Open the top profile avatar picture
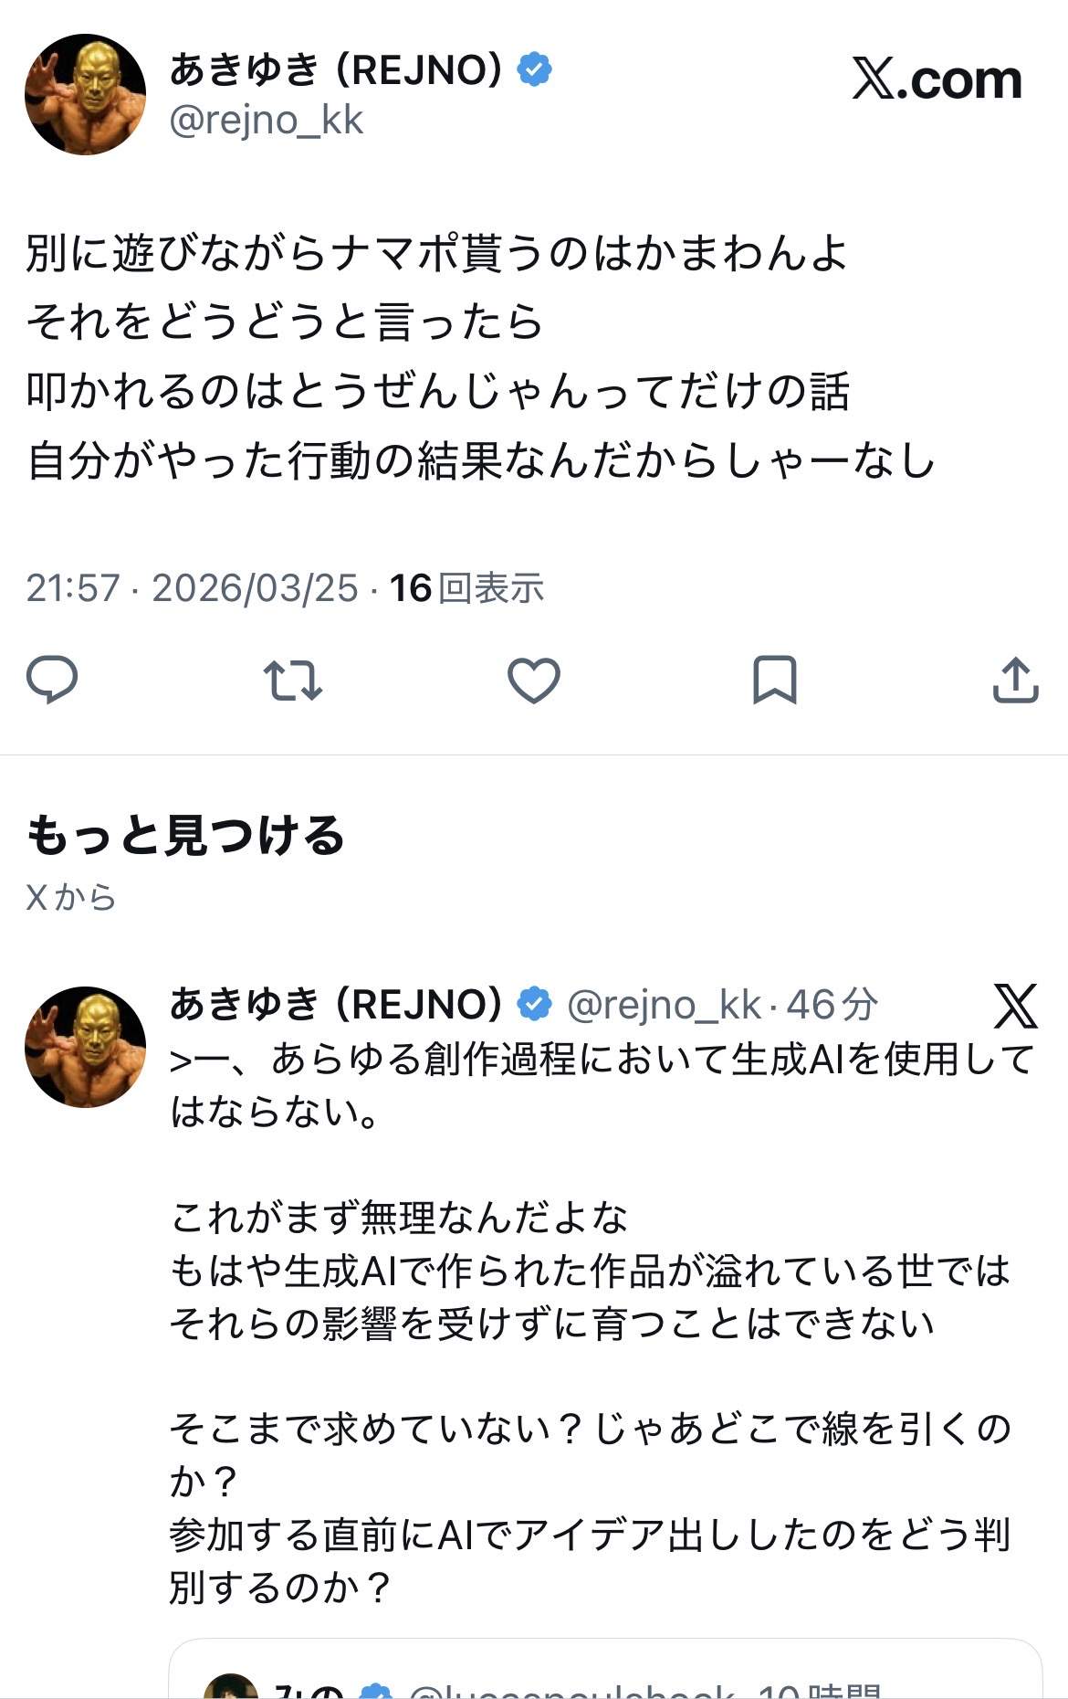The height and width of the screenshot is (1699, 1068). [x=85, y=94]
